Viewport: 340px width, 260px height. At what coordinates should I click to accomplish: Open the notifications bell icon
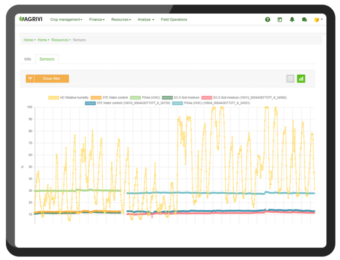tap(292, 19)
